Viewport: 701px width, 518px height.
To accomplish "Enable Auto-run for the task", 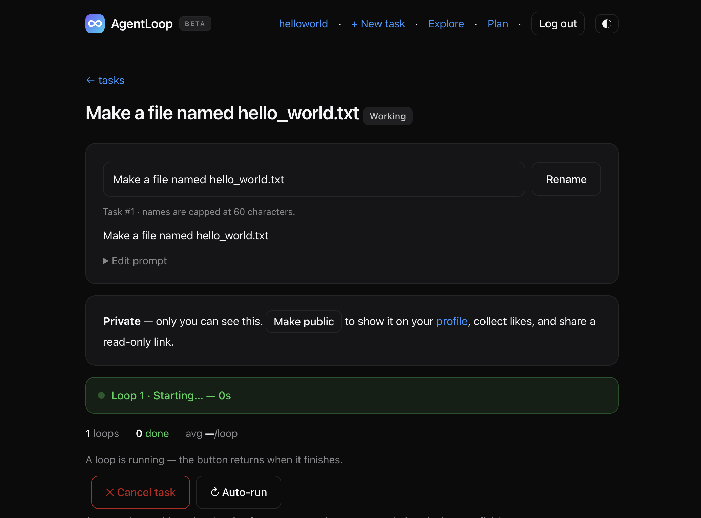I will [x=239, y=492].
